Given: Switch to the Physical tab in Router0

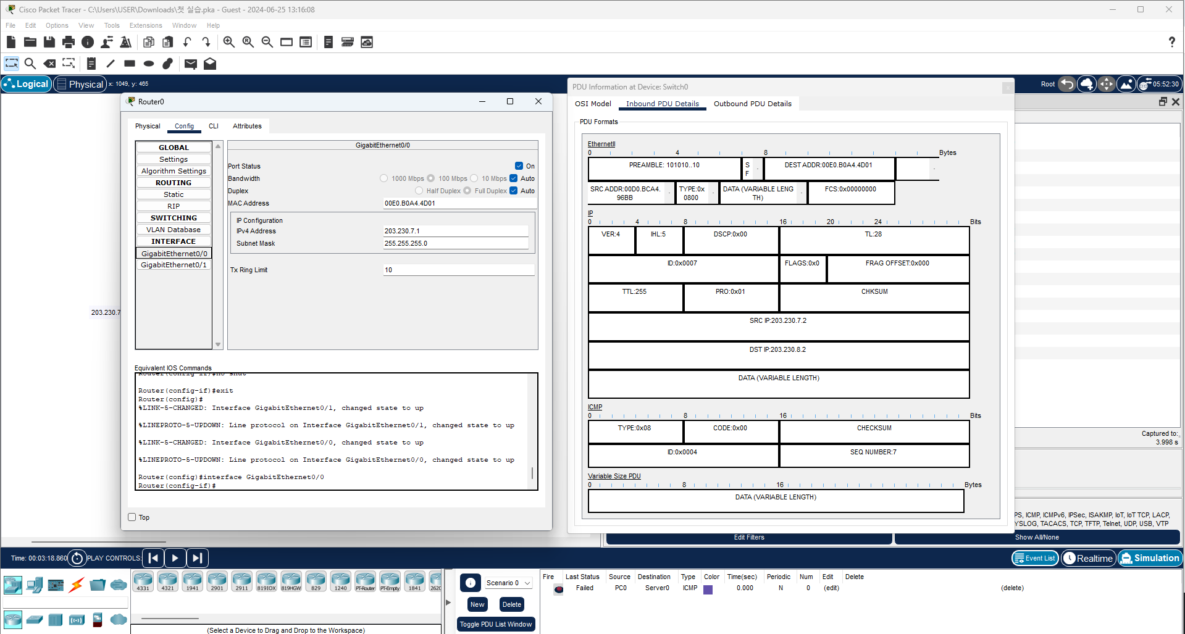Looking at the screenshot, I should [x=148, y=126].
